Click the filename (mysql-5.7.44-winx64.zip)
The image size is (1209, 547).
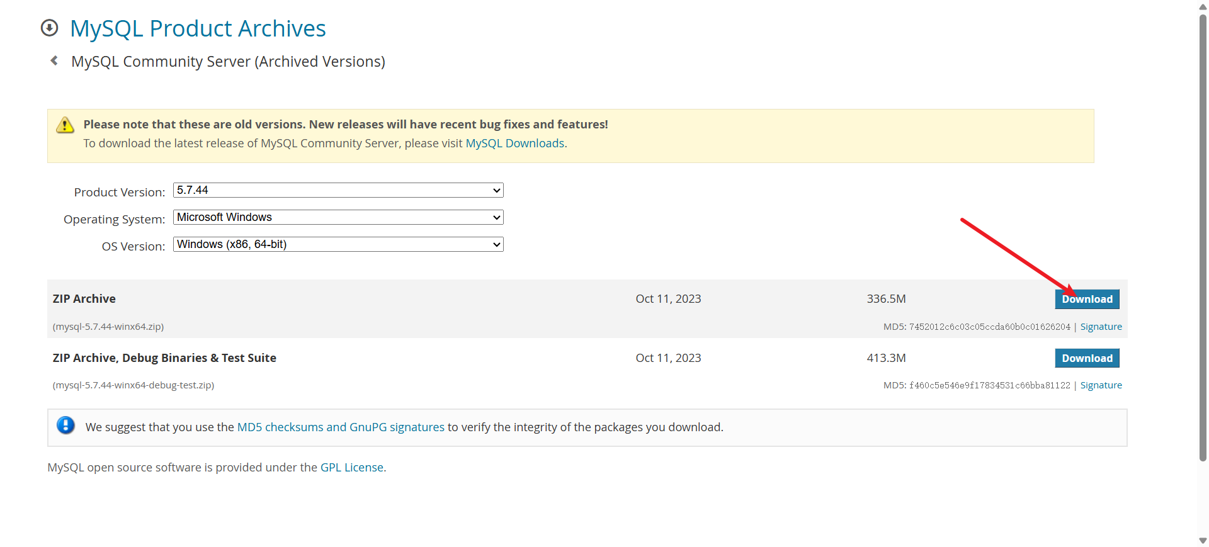click(x=108, y=327)
